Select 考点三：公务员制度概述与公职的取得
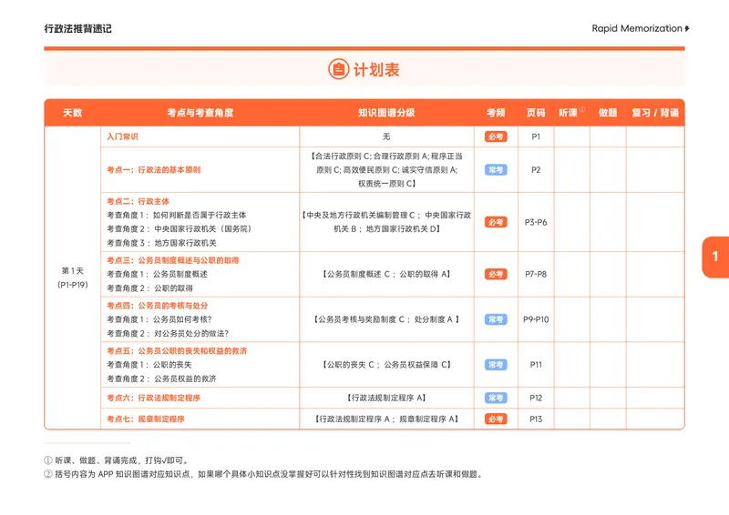The height and width of the screenshot is (515, 729). (172, 260)
